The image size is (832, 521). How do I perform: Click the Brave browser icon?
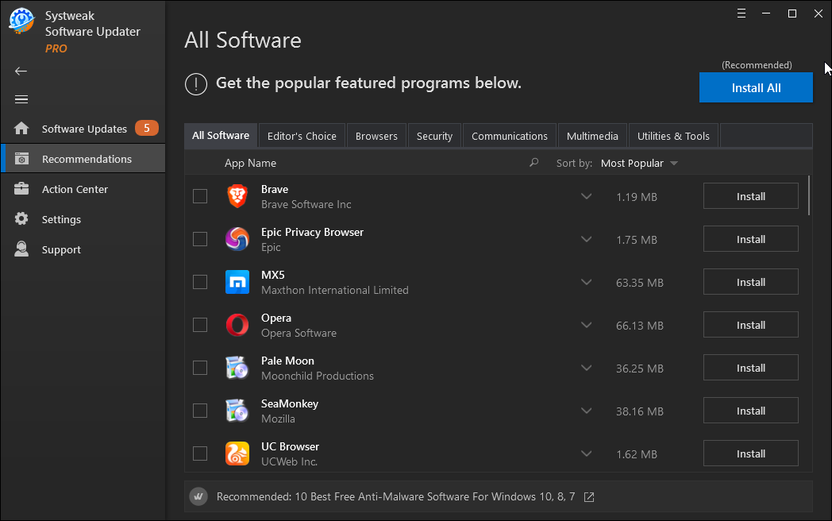(237, 196)
